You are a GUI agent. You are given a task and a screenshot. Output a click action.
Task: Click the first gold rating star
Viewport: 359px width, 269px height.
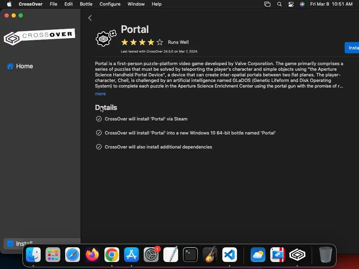tap(124, 42)
